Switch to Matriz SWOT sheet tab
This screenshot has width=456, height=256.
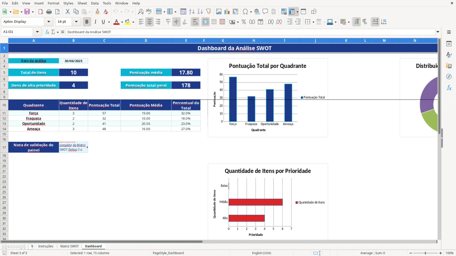click(70, 247)
